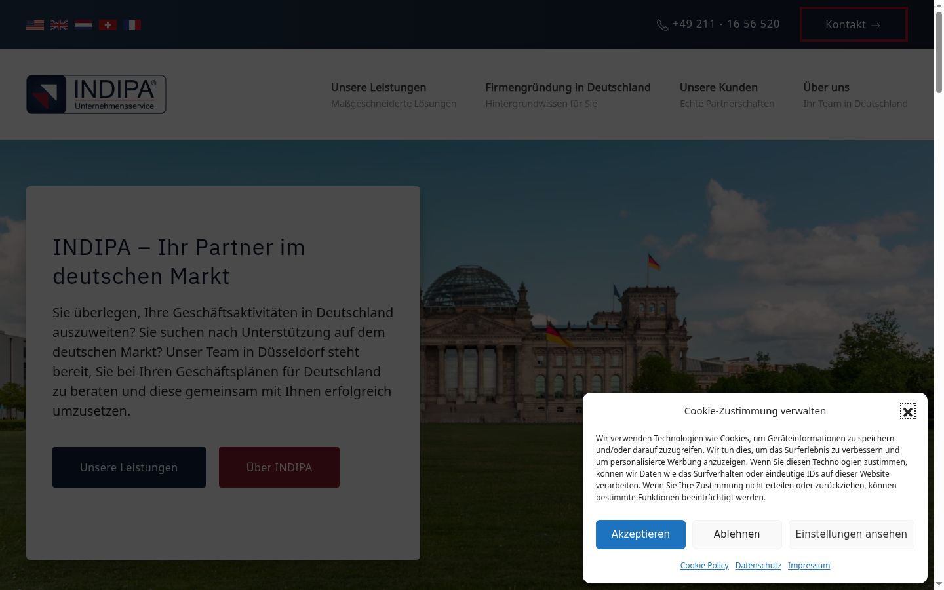The height and width of the screenshot is (590, 944).
Task: Close the cookie consent dialog
Action: [908, 412]
